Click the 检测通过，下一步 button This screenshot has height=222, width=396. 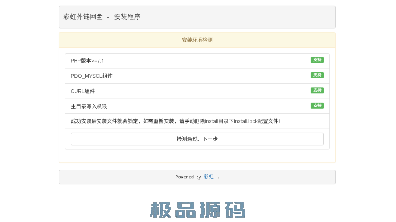tap(197, 139)
